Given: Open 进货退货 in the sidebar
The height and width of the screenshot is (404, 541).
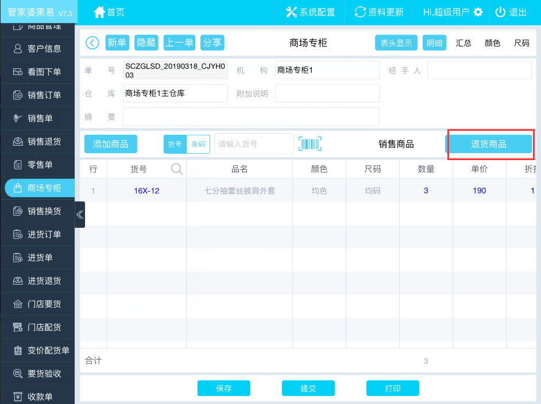Looking at the screenshot, I should (x=37, y=281).
